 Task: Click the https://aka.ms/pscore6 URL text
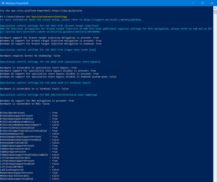[x=67, y=10]
